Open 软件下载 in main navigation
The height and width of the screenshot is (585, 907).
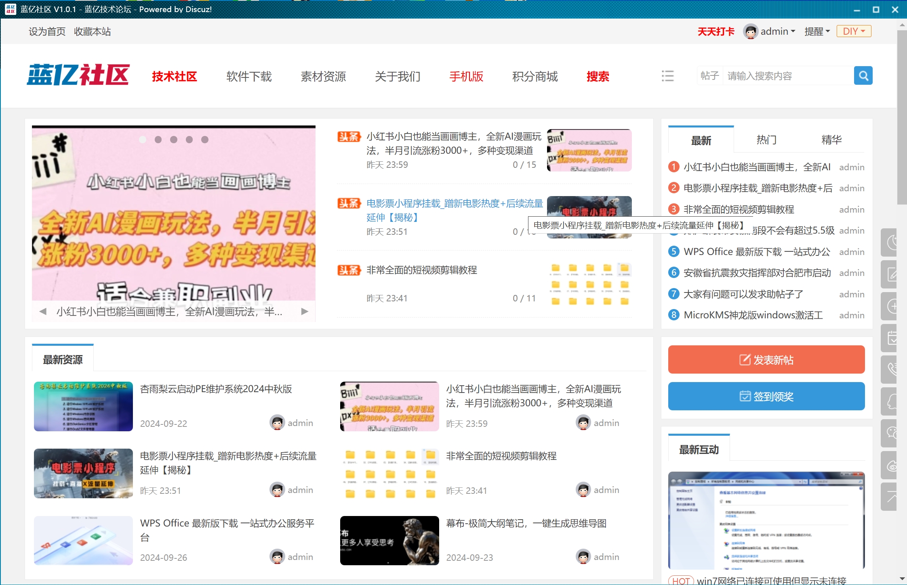point(249,76)
